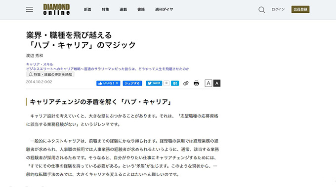This screenshot has width=336, height=187.
Task: Open the 特集 menu item
Action: 105,9
